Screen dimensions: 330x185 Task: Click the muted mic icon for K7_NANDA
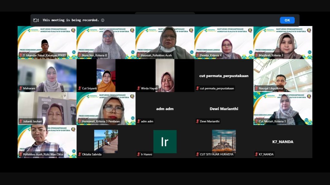[x=257, y=154]
